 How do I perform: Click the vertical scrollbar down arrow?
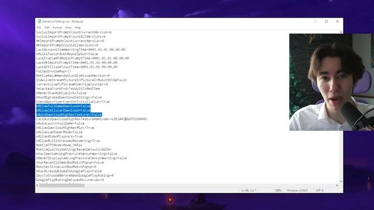[x=341, y=181]
